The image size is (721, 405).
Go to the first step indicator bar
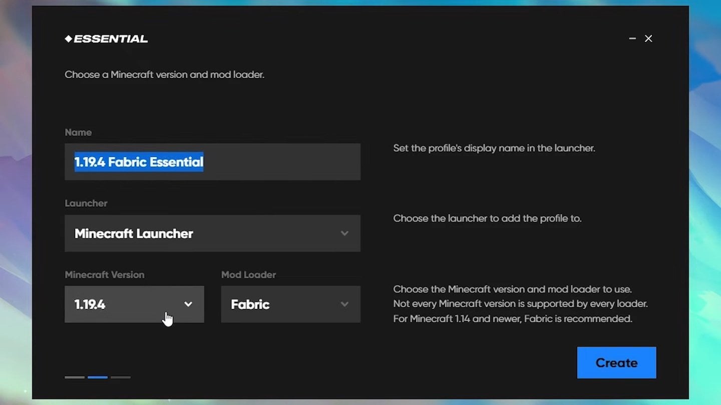(x=75, y=377)
